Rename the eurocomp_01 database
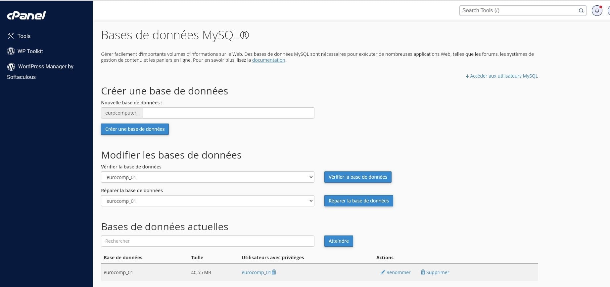 (x=396, y=272)
